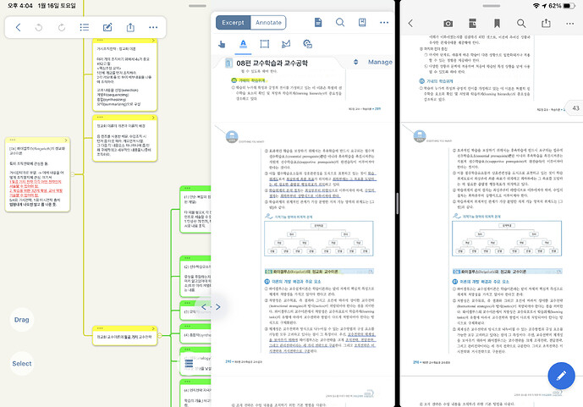Switch to Excerpt mode
The height and width of the screenshot is (407, 583).
pyautogui.click(x=234, y=23)
